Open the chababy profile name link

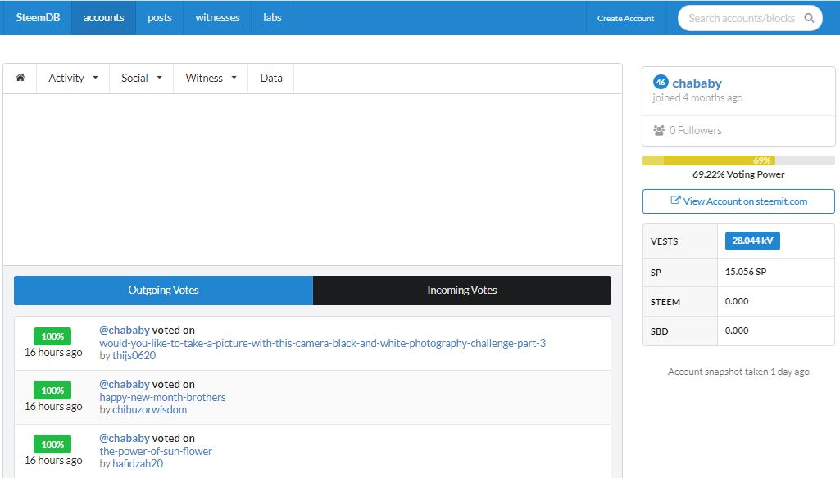[x=697, y=83]
